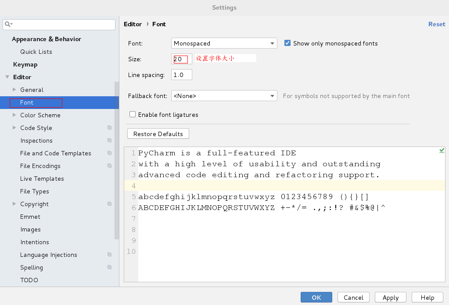Open File Types settings

(x=34, y=191)
